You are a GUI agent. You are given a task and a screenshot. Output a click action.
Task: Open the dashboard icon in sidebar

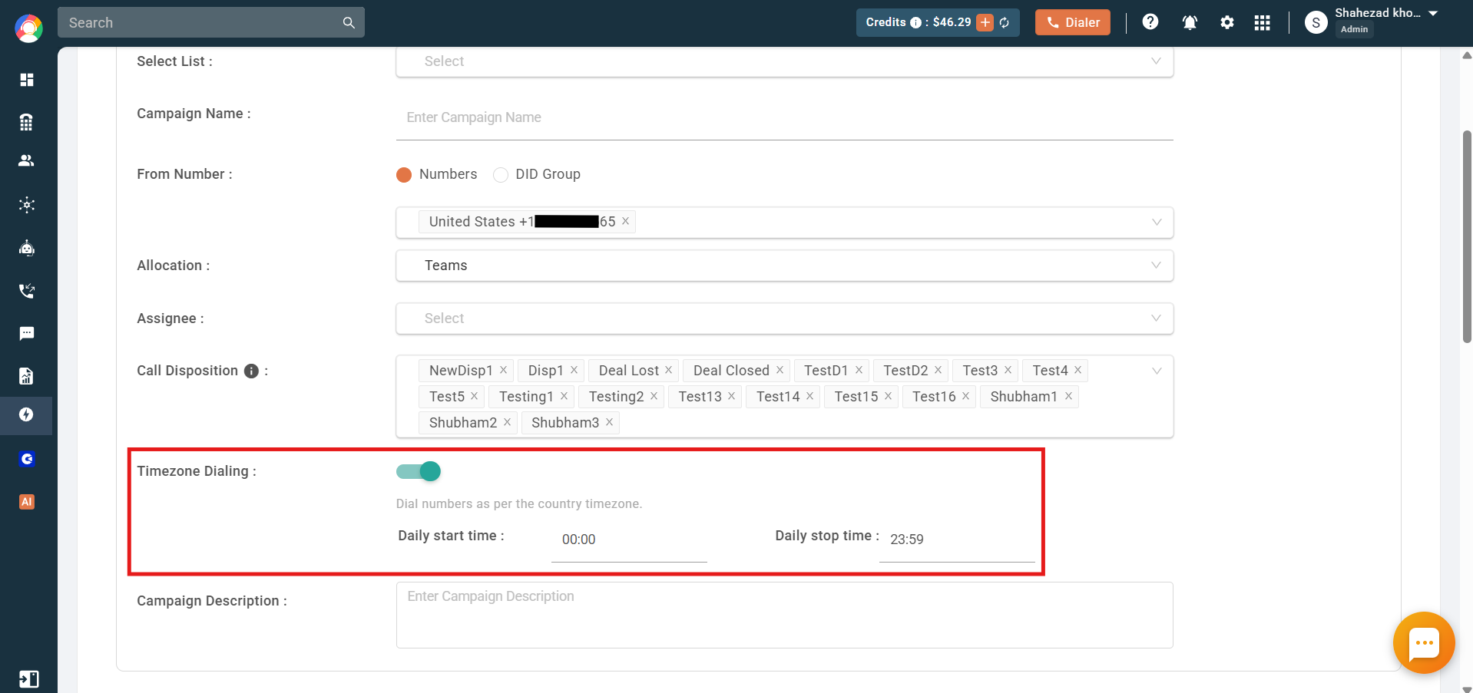pyautogui.click(x=27, y=80)
